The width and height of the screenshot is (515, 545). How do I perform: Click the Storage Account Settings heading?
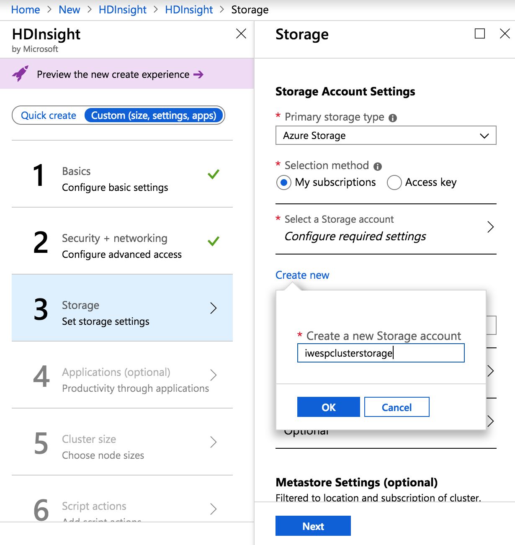point(345,91)
